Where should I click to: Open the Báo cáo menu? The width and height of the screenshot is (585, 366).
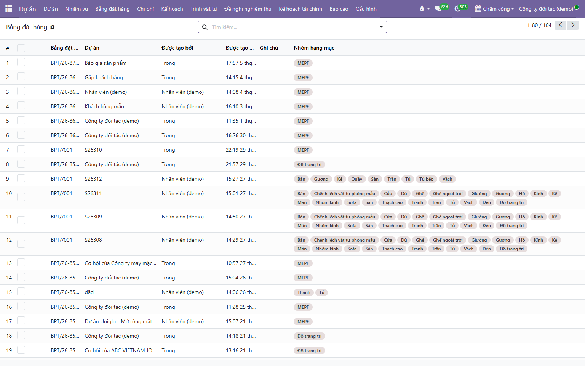(x=339, y=9)
